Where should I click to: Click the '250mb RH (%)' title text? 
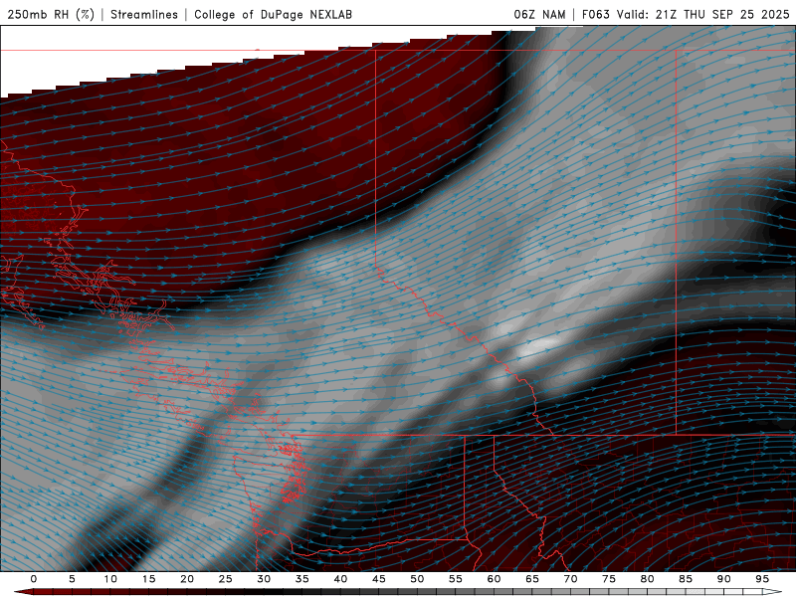[x=52, y=14]
